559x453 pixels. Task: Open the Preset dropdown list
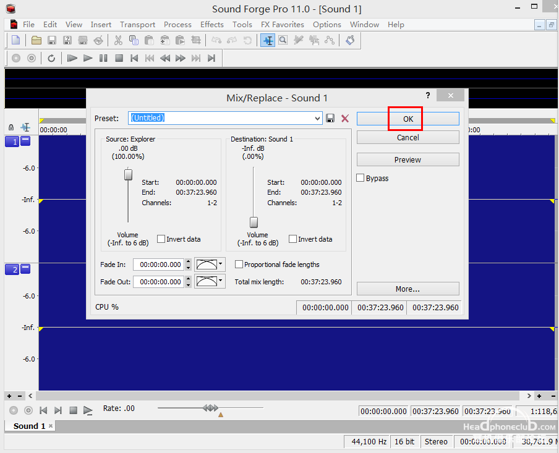(317, 118)
